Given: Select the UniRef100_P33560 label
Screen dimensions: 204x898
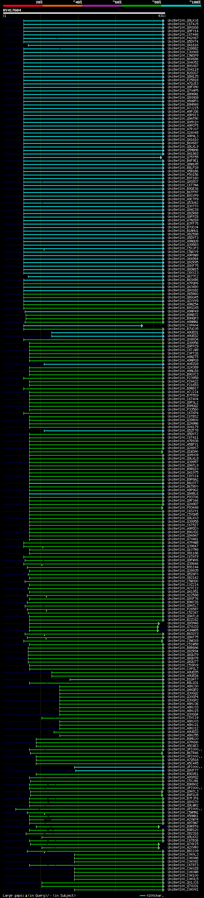Looking at the screenshot, I should 183,409.
